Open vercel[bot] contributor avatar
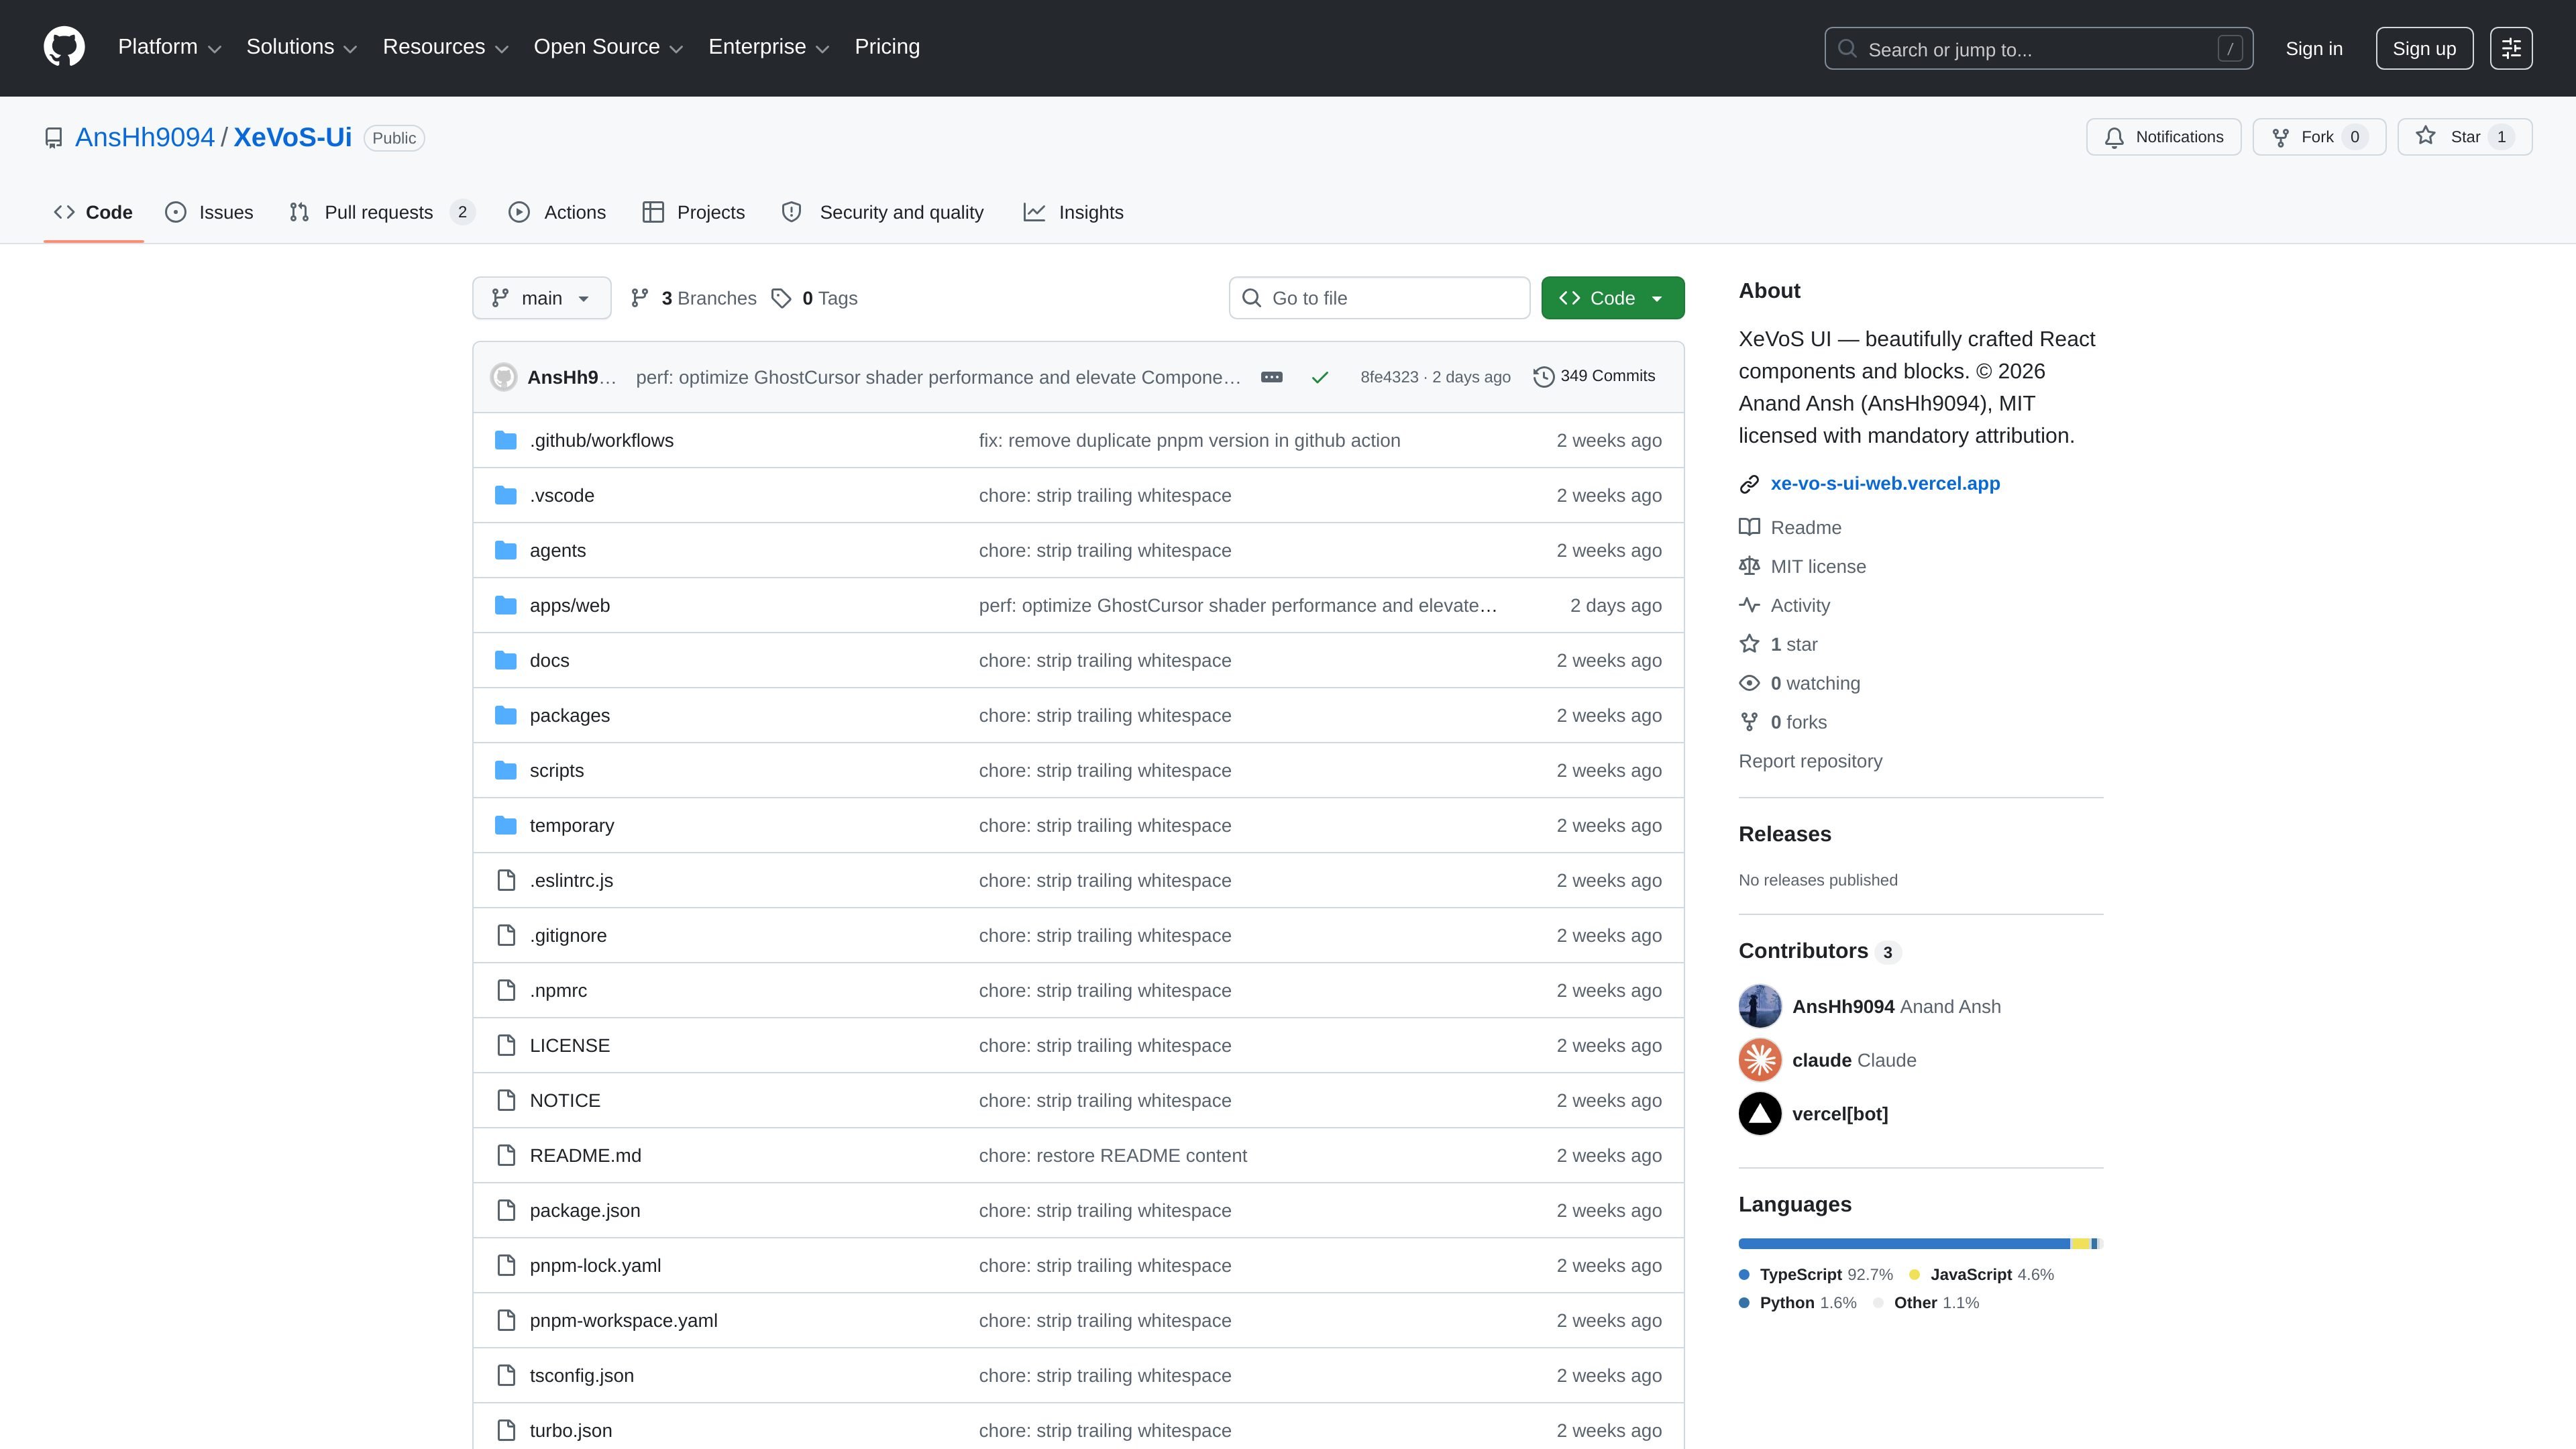Screen dimensions: 2576x1449 click(x=1760, y=1114)
